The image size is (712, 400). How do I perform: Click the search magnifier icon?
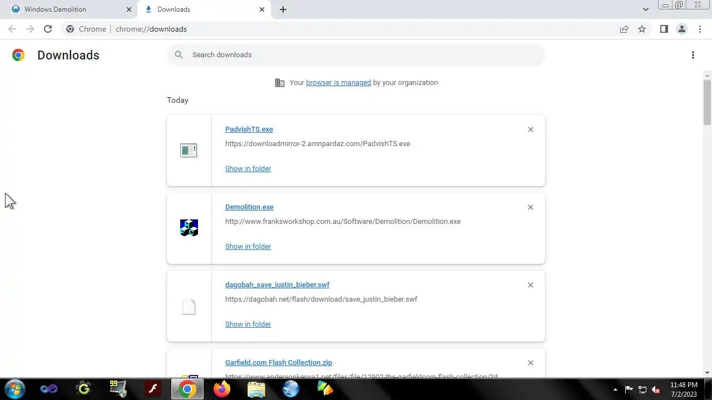click(179, 54)
